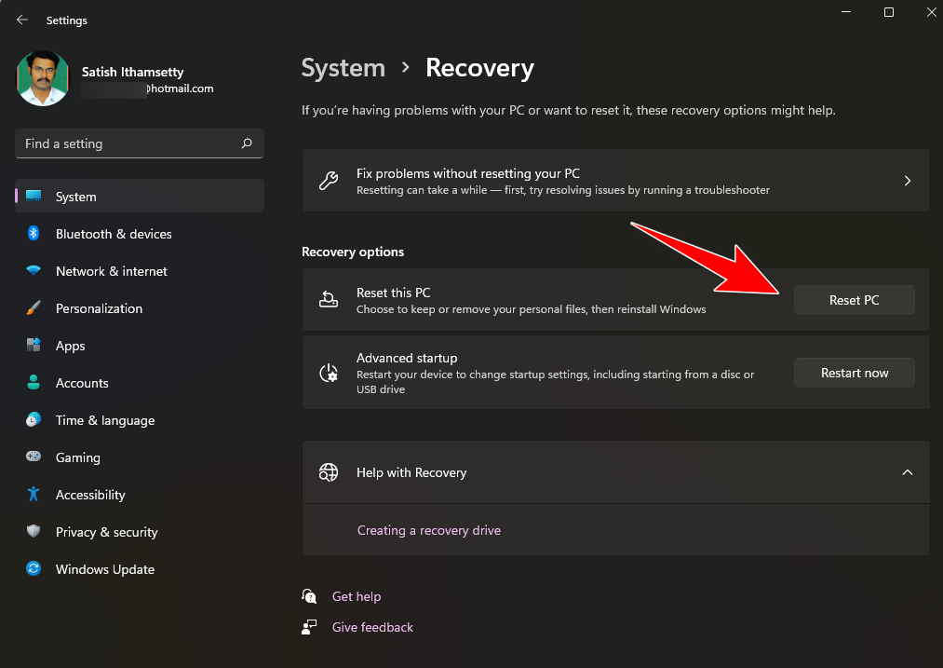Open Creating a recovery drive link
Screen dimensions: 943x668
pos(429,530)
